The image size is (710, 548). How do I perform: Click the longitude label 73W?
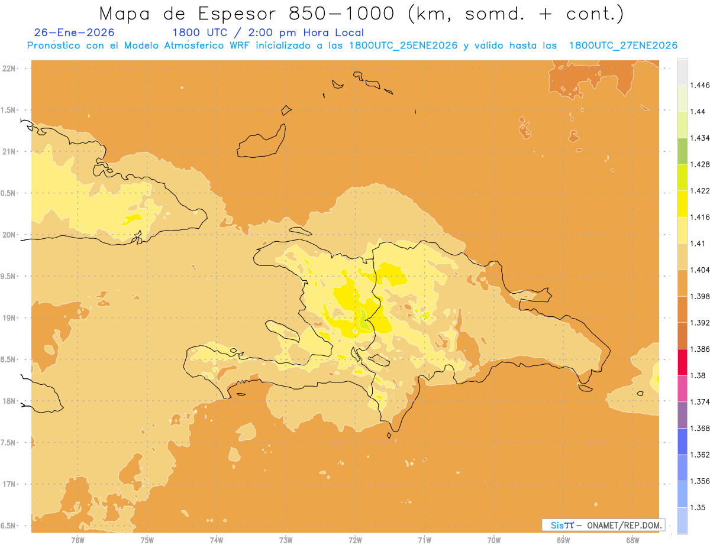tap(286, 540)
